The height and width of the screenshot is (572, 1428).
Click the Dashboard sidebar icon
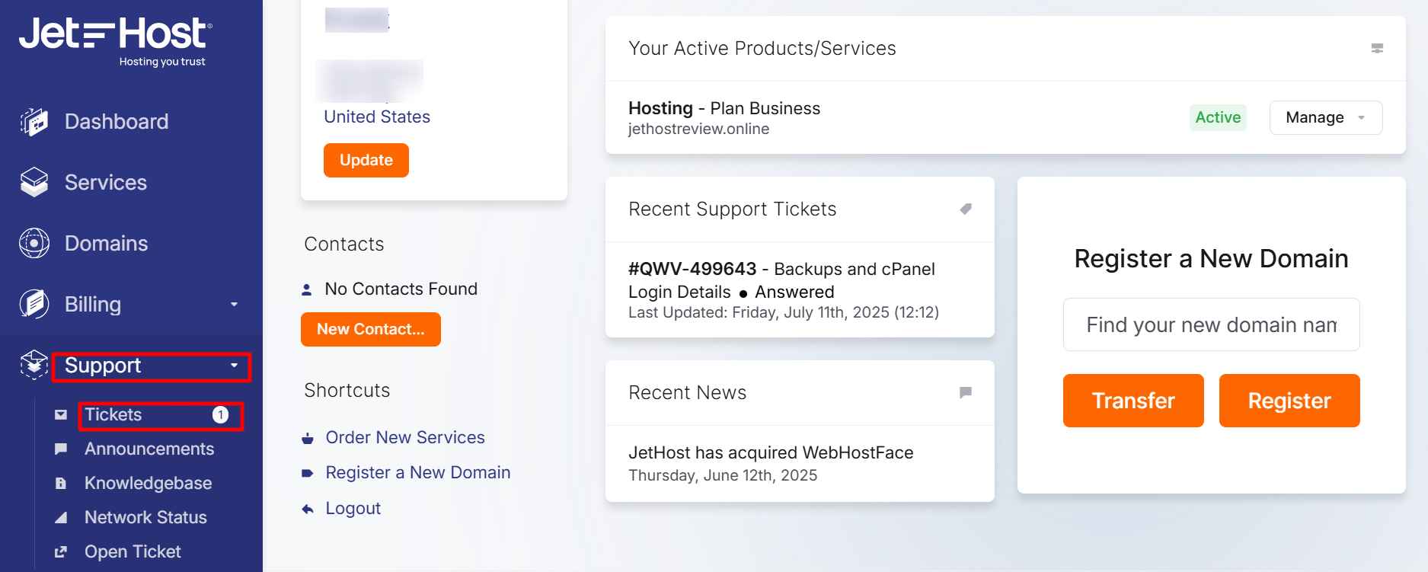pos(34,122)
